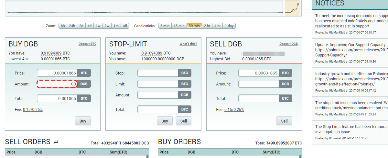Select 1-day candlesticks
The width and height of the screenshot is (388, 158).
tap(229, 26)
